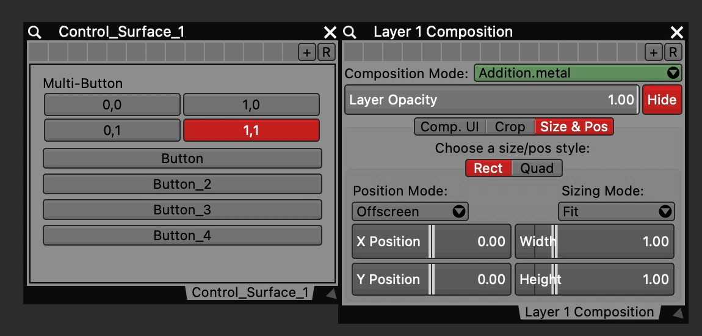Click the plus button in Control_Surface_1 preset bar
Image resolution: width=702 pixels, height=336 pixels.
click(x=306, y=53)
